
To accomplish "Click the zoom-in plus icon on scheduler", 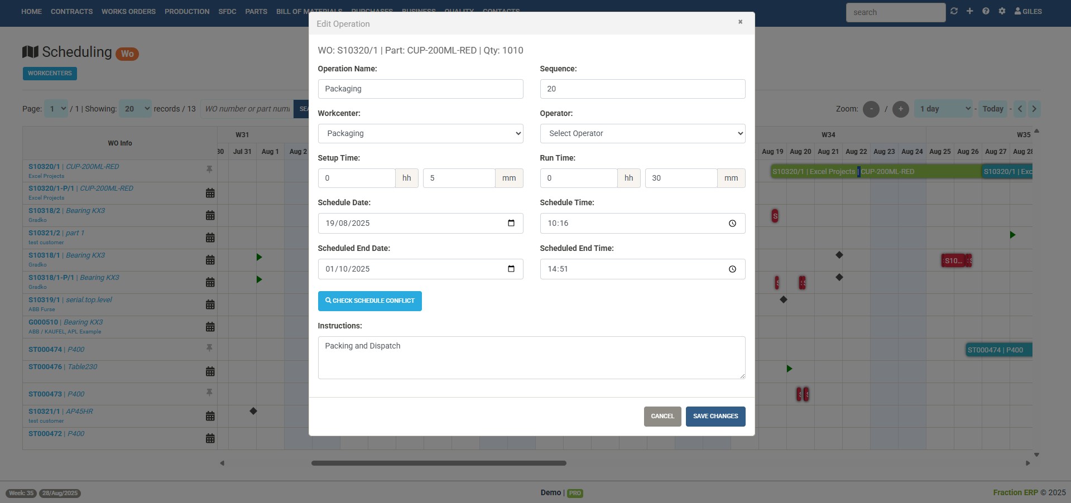I will click(900, 109).
